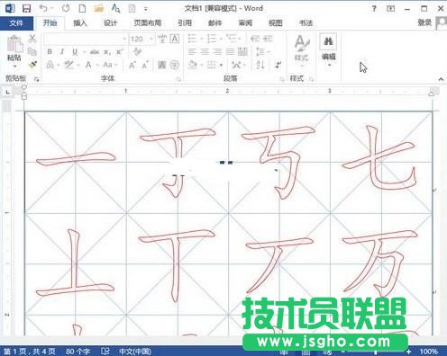Toggle Bold formatting
The image size is (447, 356).
(50, 52)
